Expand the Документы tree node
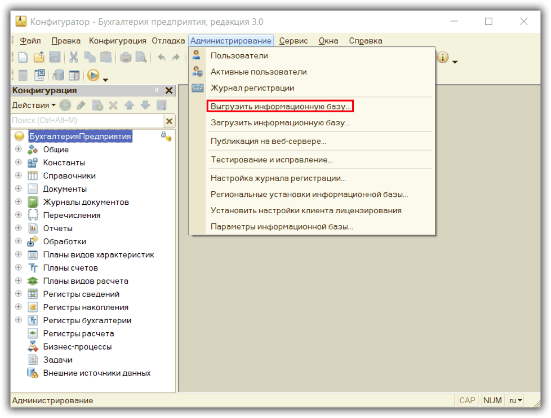 point(19,188)
